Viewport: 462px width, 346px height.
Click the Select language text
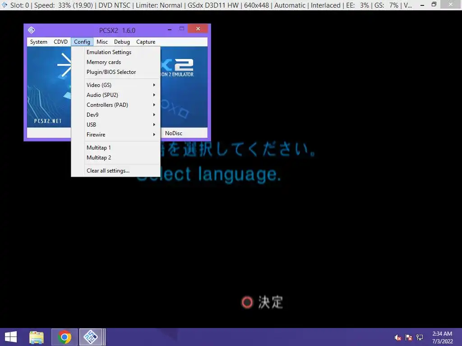click(209, 174)
